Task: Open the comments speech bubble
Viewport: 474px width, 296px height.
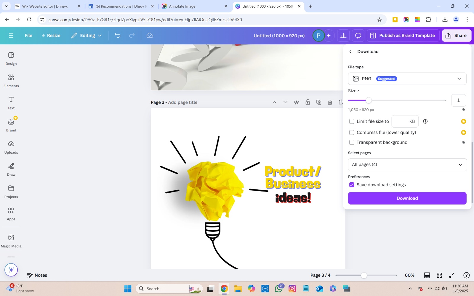Action: click(358, 36)
